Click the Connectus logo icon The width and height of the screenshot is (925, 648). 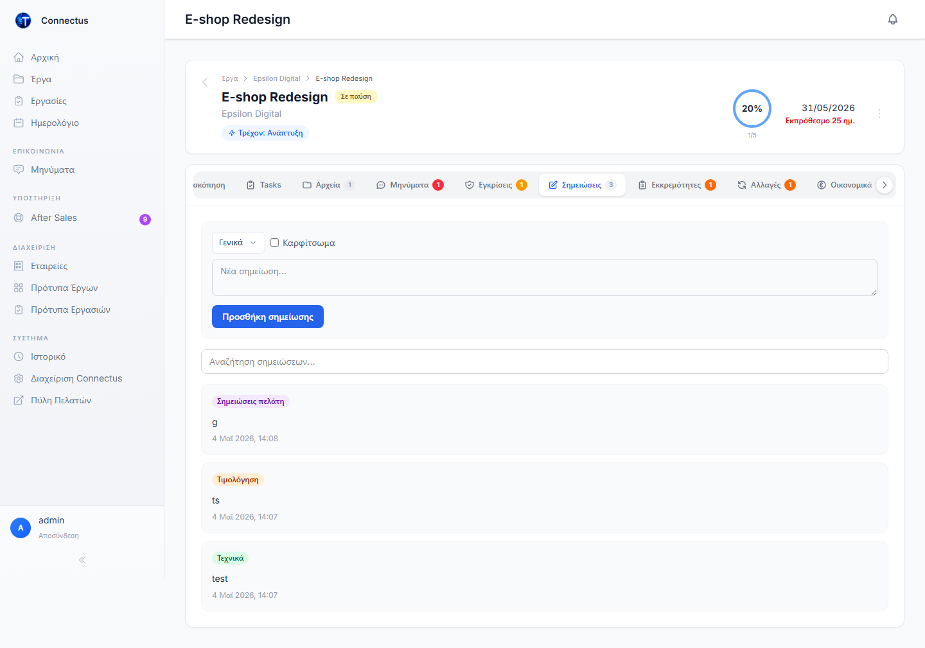click(23, 21)
